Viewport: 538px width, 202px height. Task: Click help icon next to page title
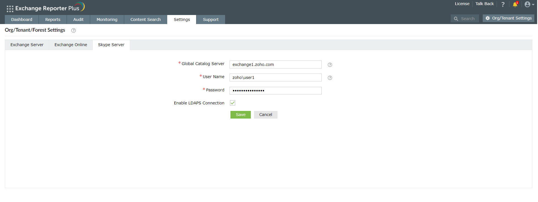[73, 31]
